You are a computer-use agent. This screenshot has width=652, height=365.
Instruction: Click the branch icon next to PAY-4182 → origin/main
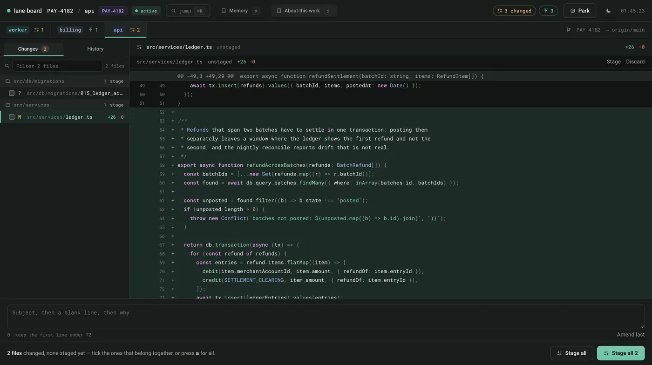(568, 30)
